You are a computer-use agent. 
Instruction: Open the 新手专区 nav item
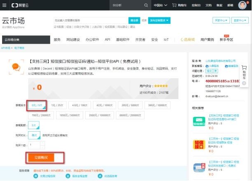(x=226, y=39)
